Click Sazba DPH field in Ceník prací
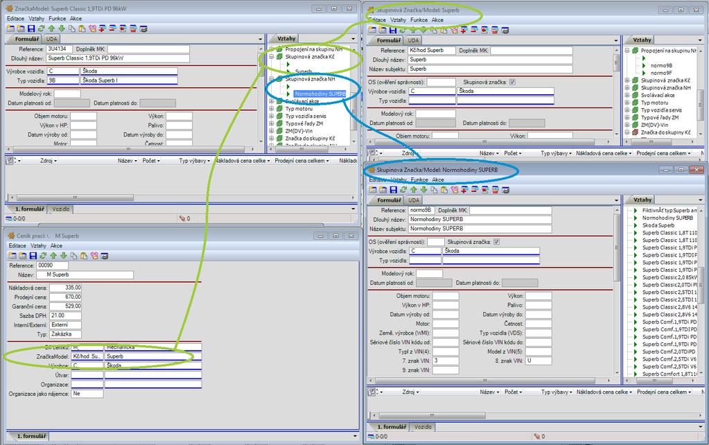 pyautogui.click(x=66, y=315)
